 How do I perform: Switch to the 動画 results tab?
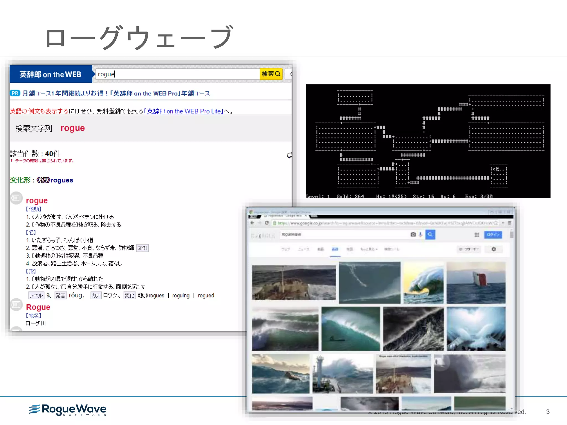pos(321,249)
